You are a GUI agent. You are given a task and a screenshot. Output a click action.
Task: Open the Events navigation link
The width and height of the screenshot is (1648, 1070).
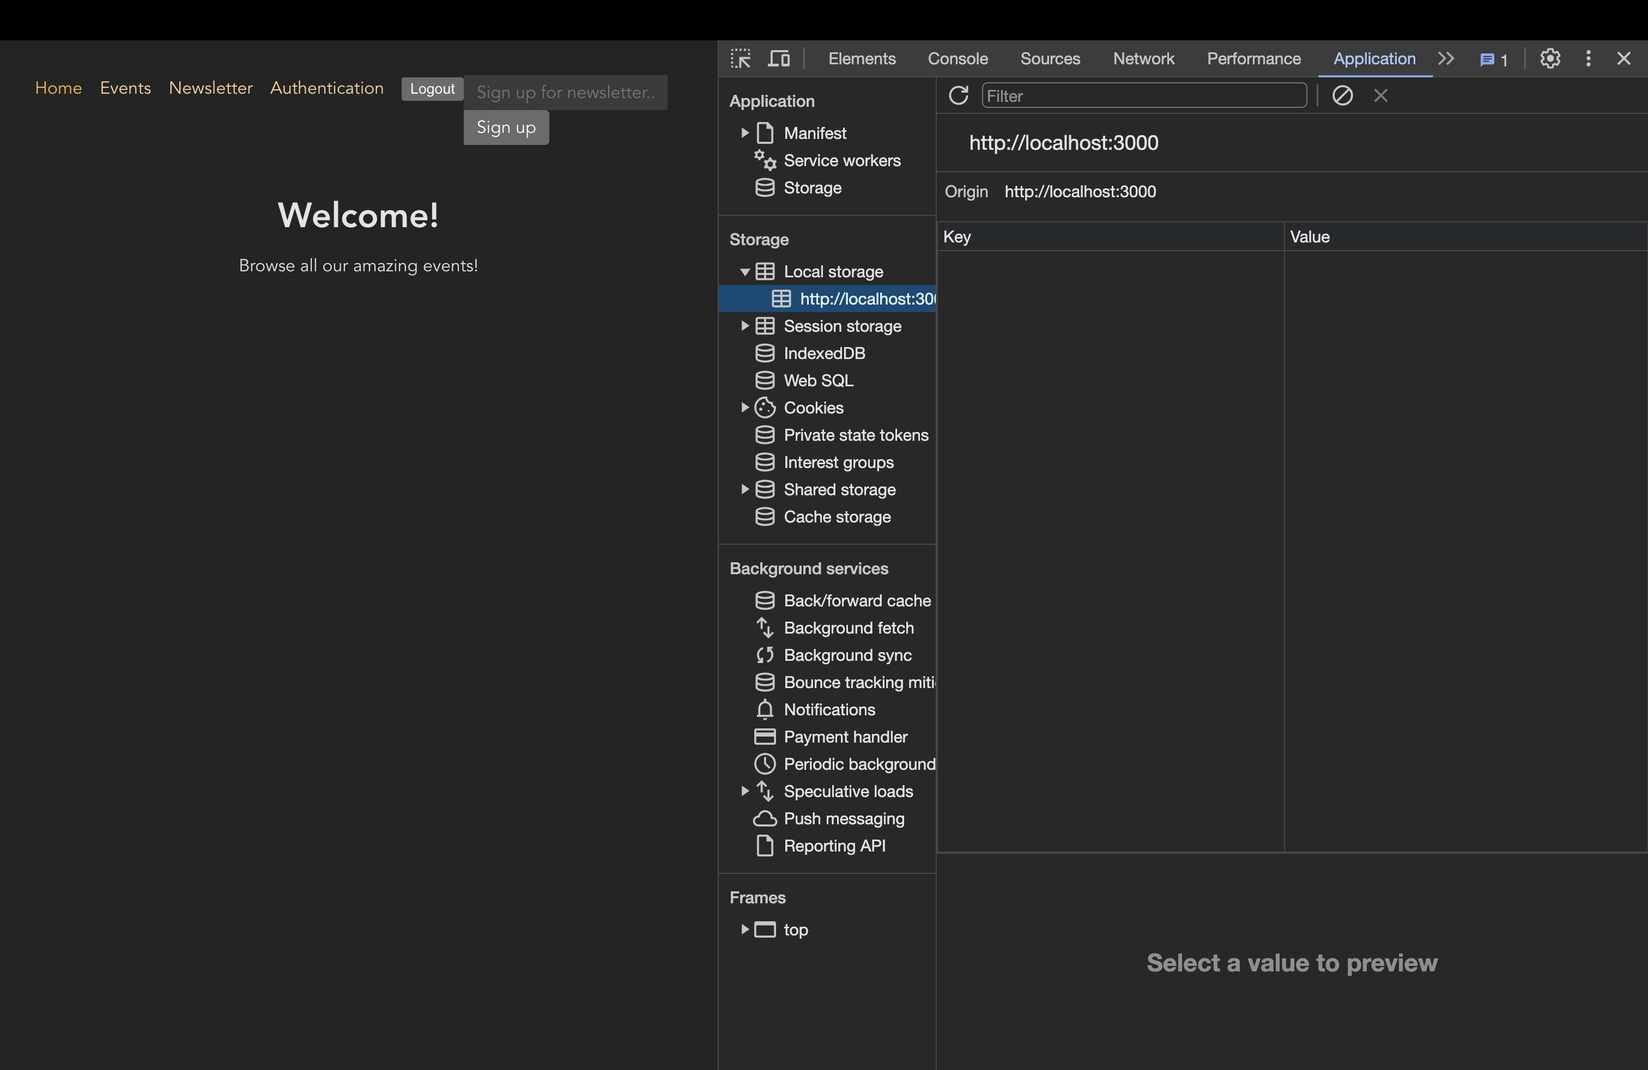(x=125, y=88)
